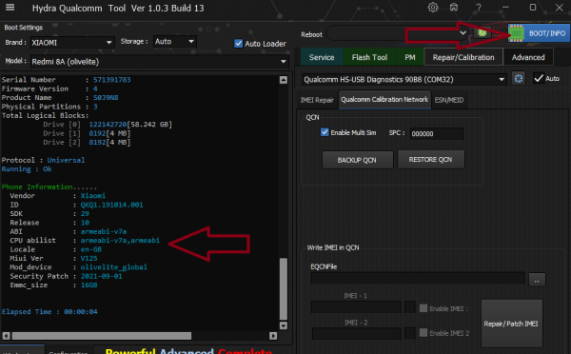Image resolution: width=571 pixels, height=354 pixels.
Task: Click Miui Ver value V125
Action: tap(89, 258)
